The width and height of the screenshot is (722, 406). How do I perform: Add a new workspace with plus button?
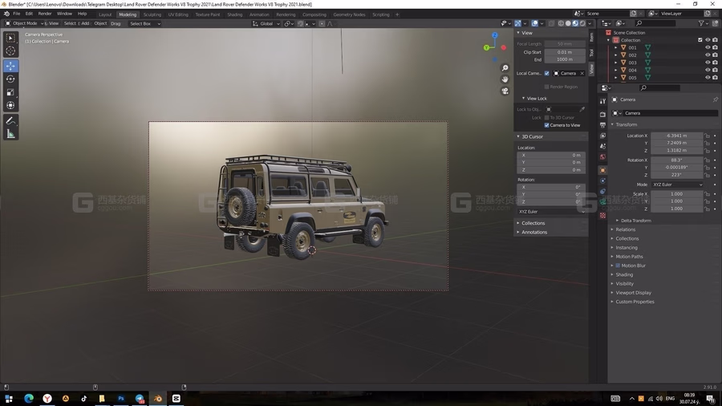[x=397, y=14]
